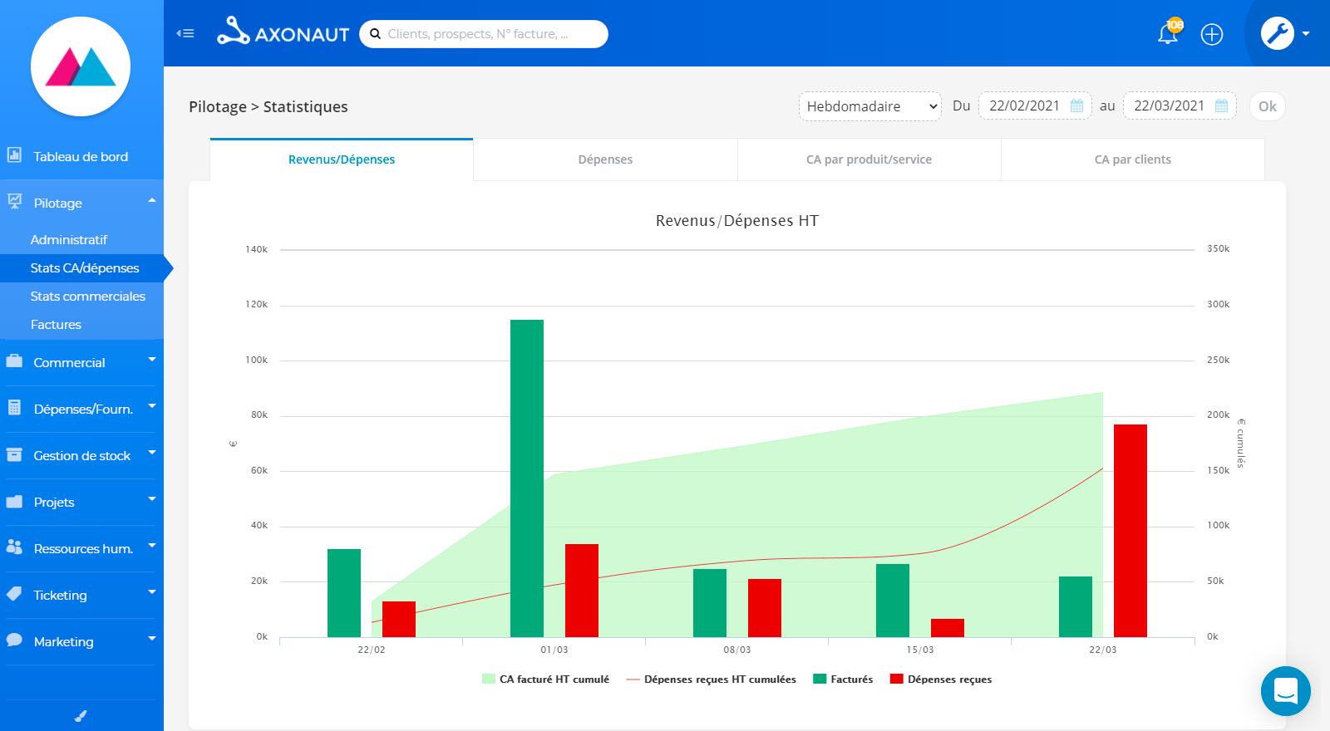1330x731 pixels.
Task: Open the notifications bell icon
Action: (1168, 34)
